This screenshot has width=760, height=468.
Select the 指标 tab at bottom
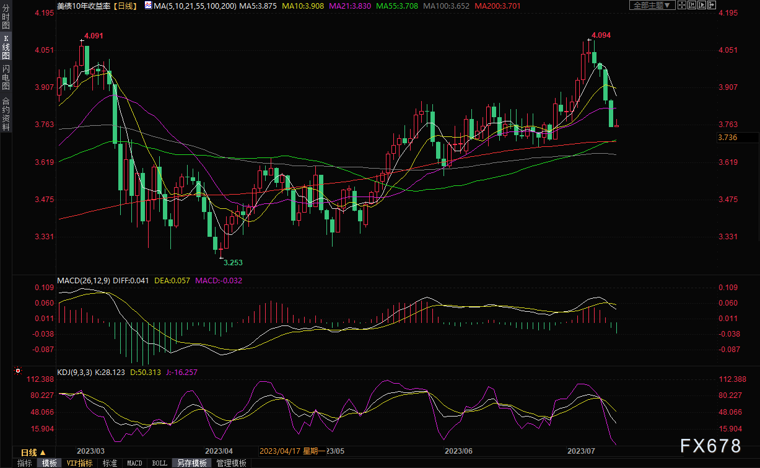point(25,463)
